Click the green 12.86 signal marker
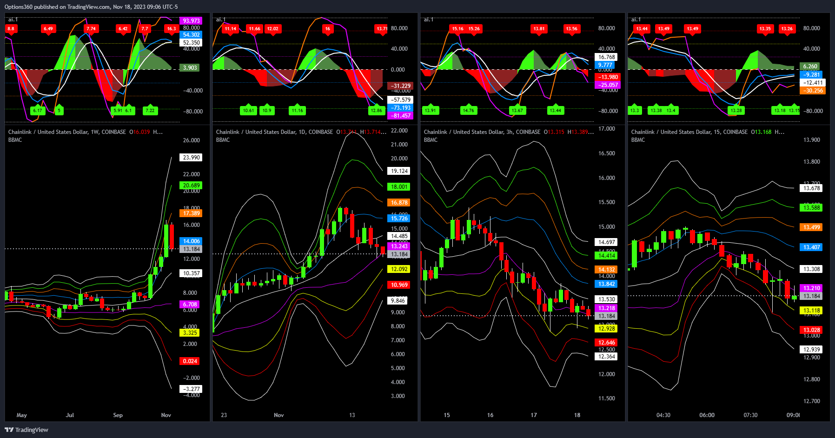This screenshot has height=438, width=835. point(377,110)
